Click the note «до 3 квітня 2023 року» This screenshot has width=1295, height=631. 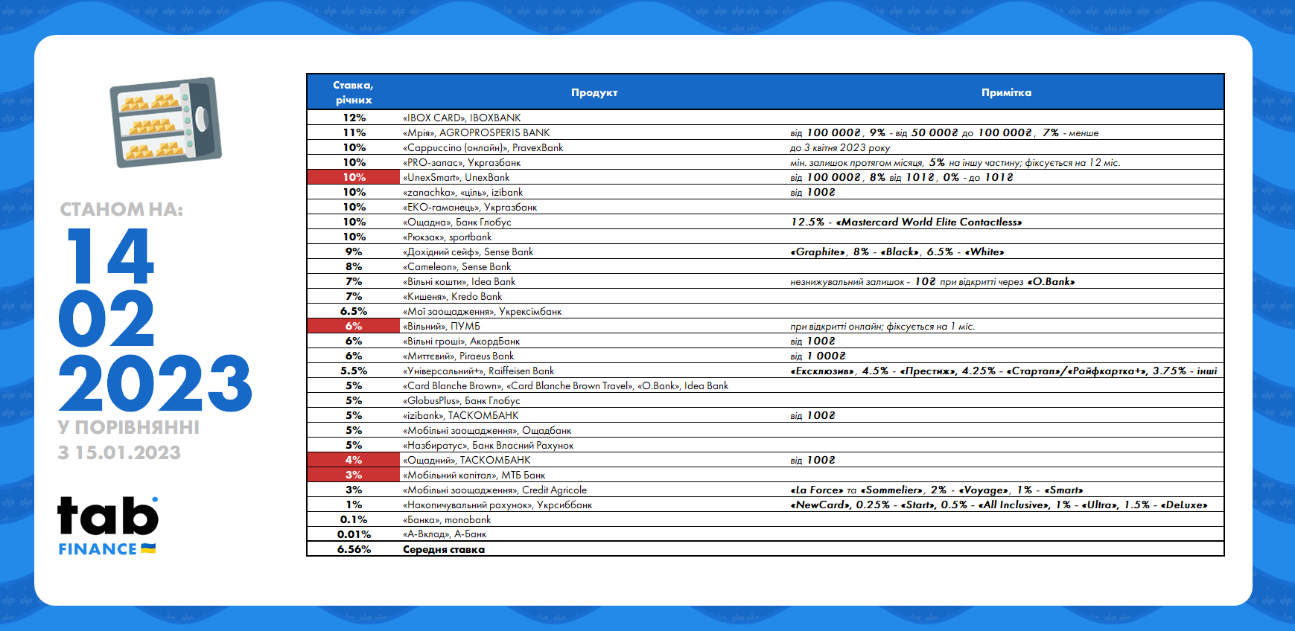tap(840, 147)
